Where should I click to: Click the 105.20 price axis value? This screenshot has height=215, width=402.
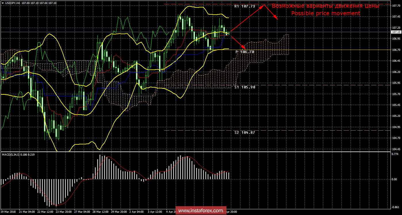pyautogui.click(x=396, y=116)
